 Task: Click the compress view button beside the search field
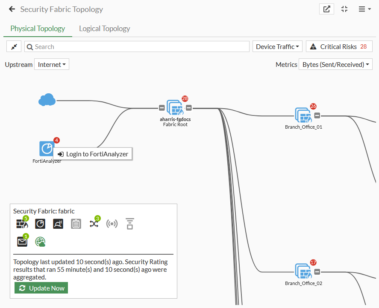[14, 46]
